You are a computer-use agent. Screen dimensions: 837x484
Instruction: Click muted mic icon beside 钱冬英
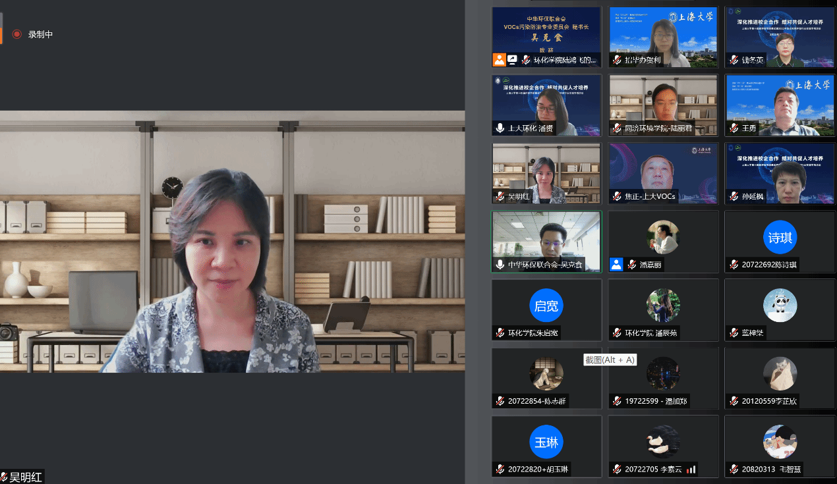734,60
